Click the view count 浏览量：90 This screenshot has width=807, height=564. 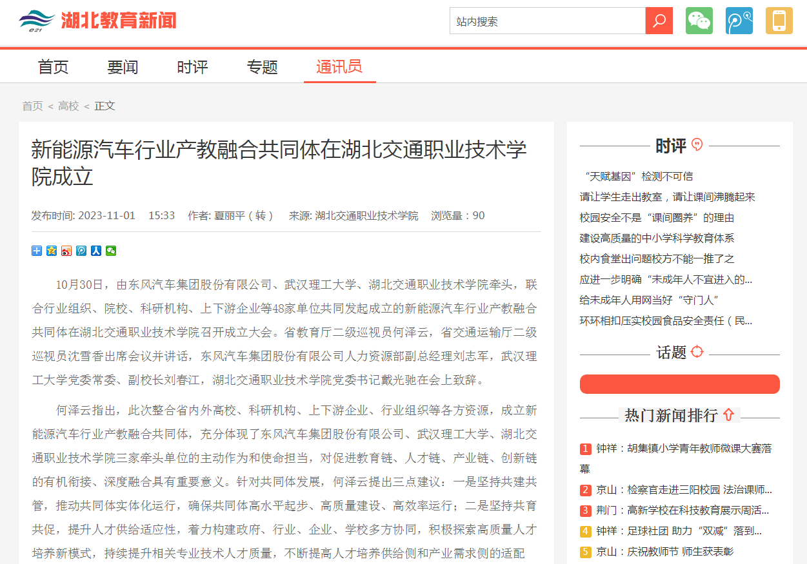coord(458,215)
